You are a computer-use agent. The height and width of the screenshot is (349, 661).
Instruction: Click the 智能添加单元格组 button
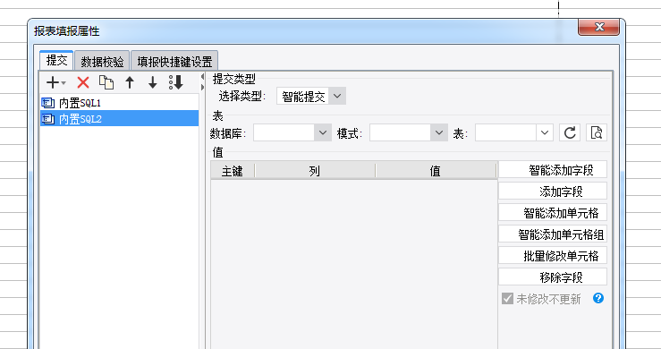(553, 234)
